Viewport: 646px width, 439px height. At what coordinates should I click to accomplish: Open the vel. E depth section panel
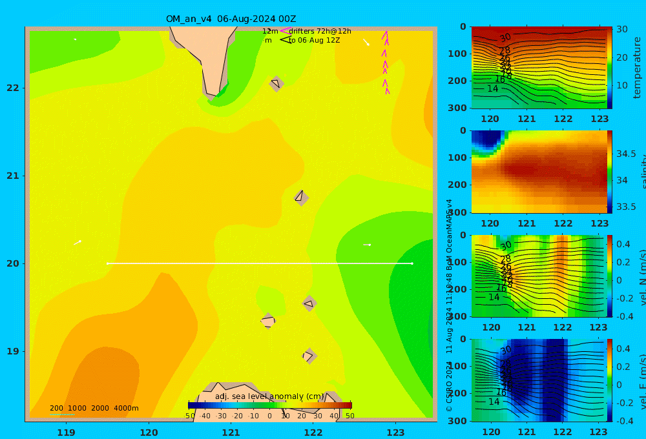pos(539,380)
